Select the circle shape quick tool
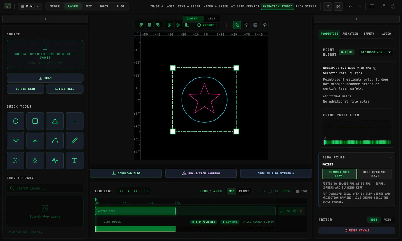The width and height of the screenshot is (402, 241). (x=15, y=121)
